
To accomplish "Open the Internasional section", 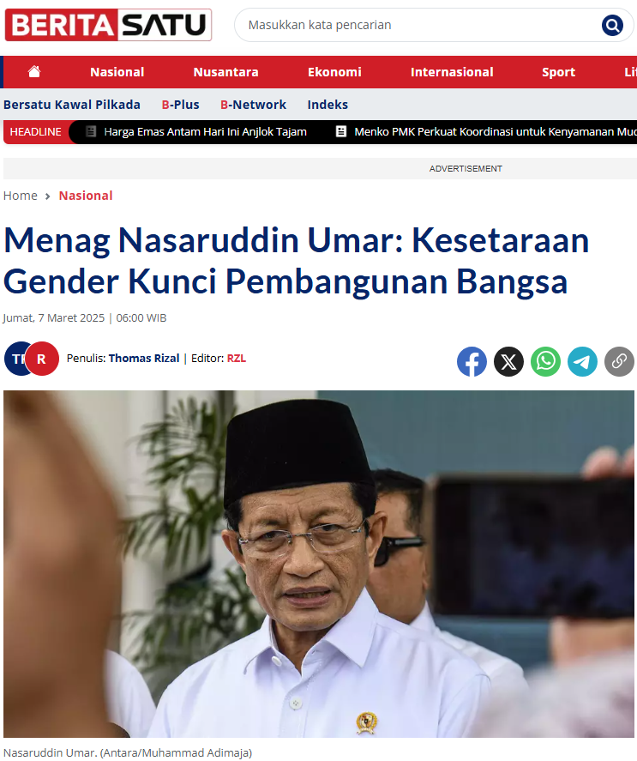I will coord(452,72).
